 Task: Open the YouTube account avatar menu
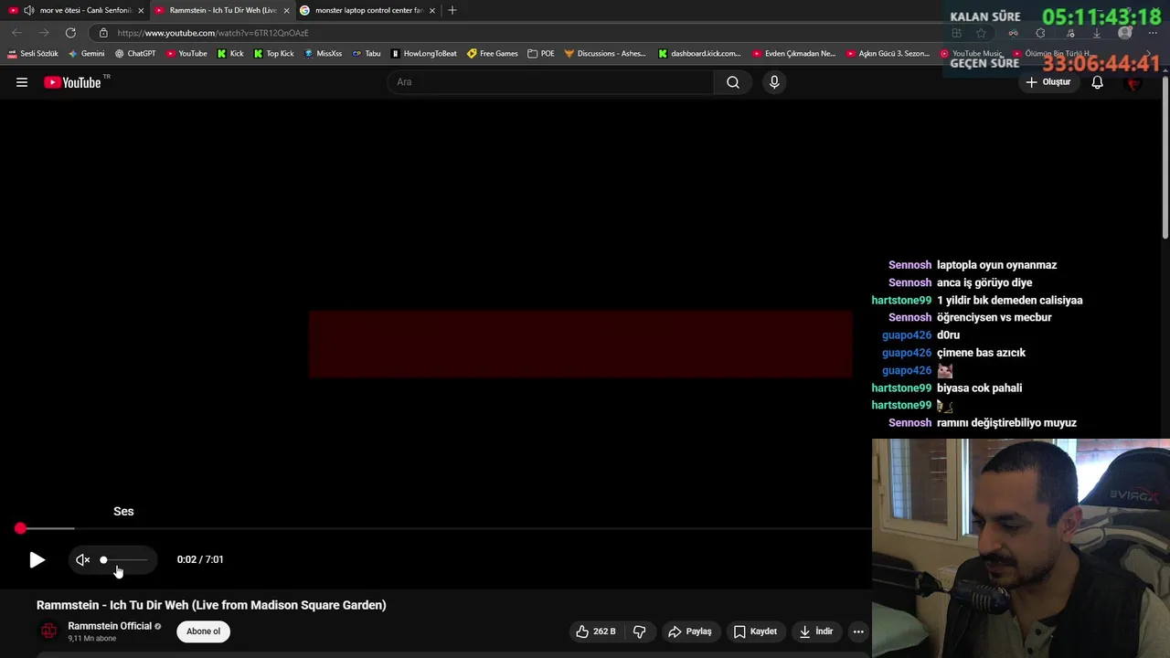pyautogui.click(x=1134, y=82)
